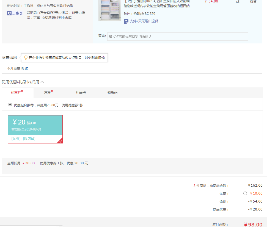Image resolution: width=267 pixels, height=227 pixels.
Task: Click the 有效期至2019-08-31 coupon text
Action: coord(26,129)
